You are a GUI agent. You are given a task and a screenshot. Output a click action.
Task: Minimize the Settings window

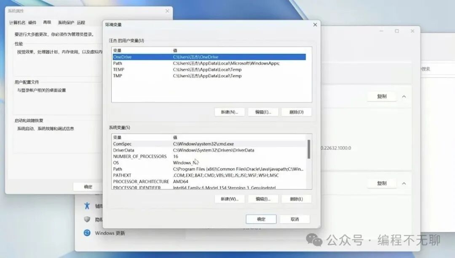pyautogui.click(x=381, y=31)
